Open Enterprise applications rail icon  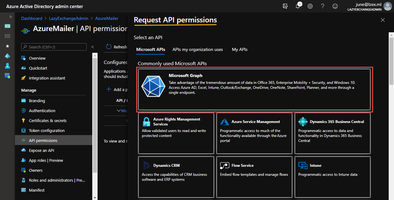tap(7, 75)
